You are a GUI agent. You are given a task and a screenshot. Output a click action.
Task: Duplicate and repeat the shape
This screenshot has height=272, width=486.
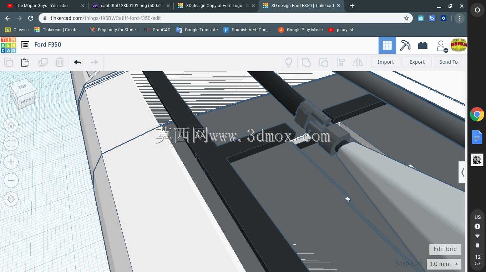point(43,62)
